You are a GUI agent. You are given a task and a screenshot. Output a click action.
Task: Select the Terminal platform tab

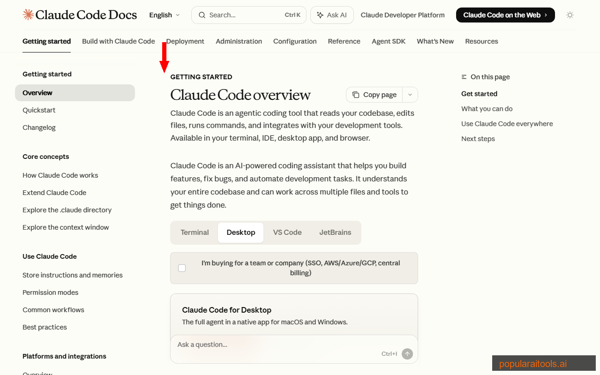click(195, 232)
